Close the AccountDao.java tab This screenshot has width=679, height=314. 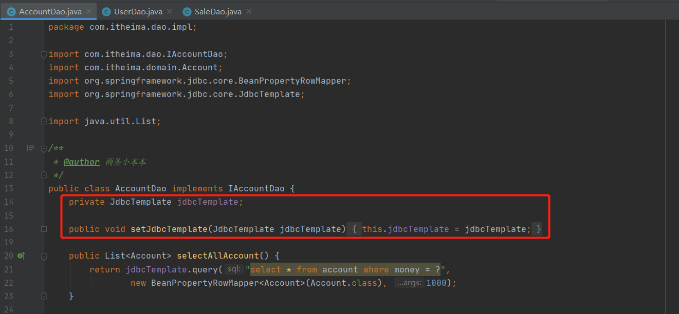point(89,11)
